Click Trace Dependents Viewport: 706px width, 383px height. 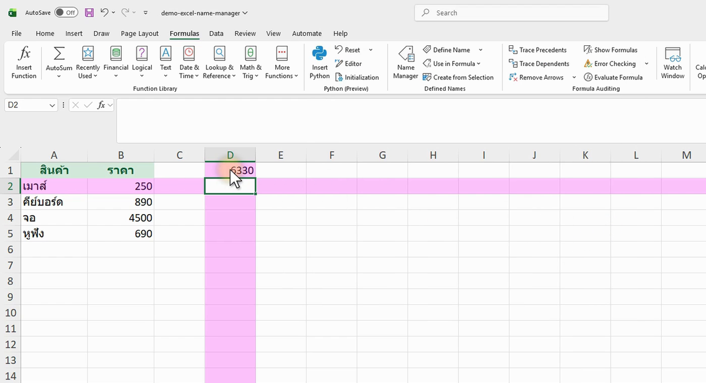coord(539,64)
